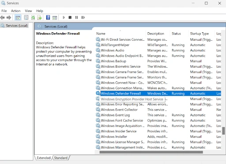Minimize the Services window
Viewport: 226px width, 164px height.
(193, 3)
